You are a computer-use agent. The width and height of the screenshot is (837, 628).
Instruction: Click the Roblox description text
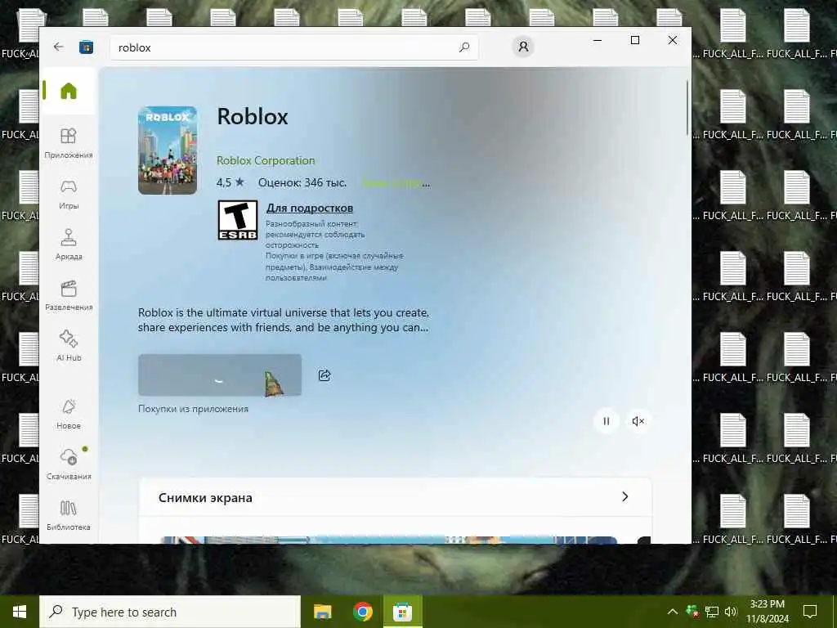point(284,320)
